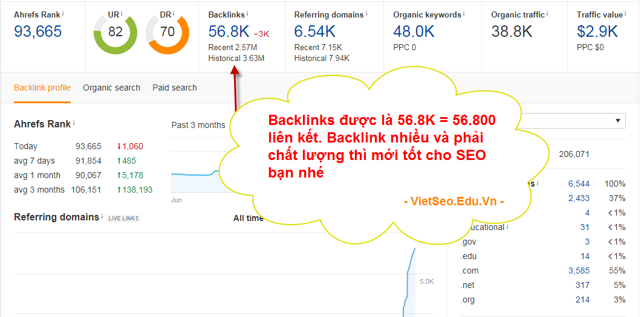The image size is (641, 317).
Task: Click info icon next to educational row
Action: click(507, 227)
